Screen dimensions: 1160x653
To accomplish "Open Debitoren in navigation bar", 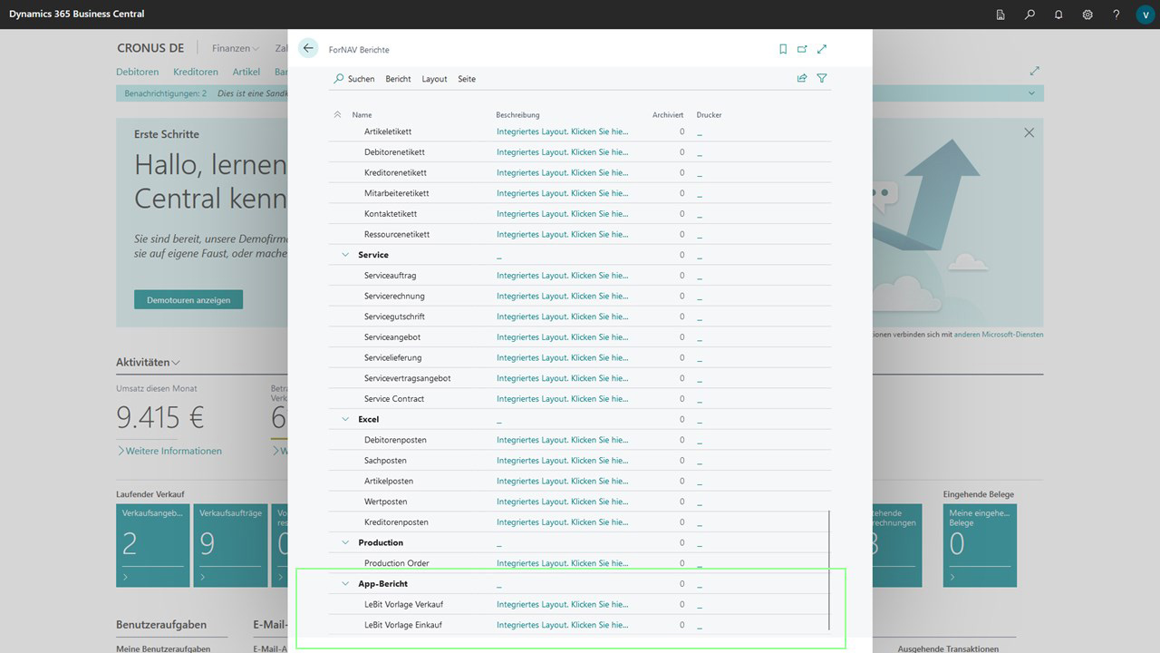I will tap(138, 72).
